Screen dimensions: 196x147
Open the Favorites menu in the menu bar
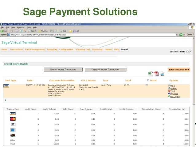point(21,28)
